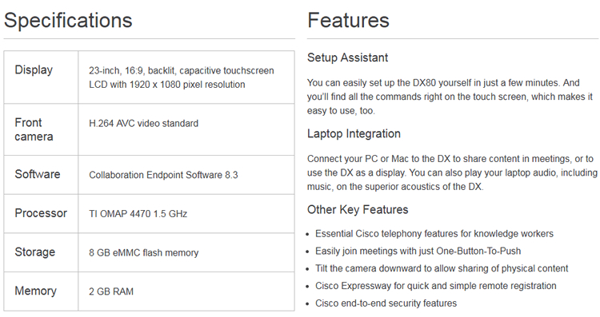The width and height of the screenshot is (600, 317).
Task: Click the Specifications heading
Action: (x=68, y=21)
